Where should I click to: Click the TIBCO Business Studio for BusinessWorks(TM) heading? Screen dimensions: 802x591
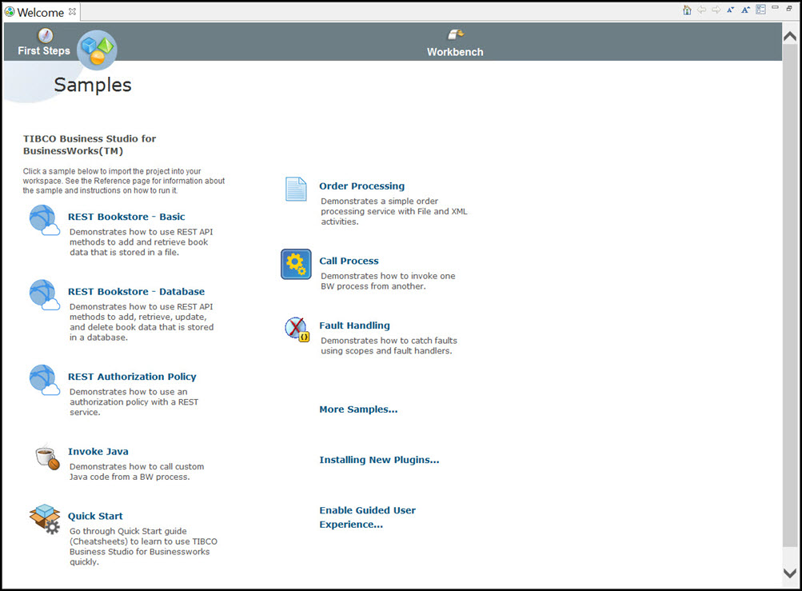click(90, 145)
